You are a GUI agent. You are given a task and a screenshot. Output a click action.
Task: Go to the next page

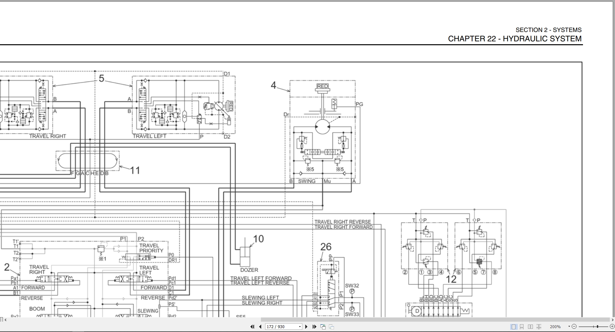307,327
